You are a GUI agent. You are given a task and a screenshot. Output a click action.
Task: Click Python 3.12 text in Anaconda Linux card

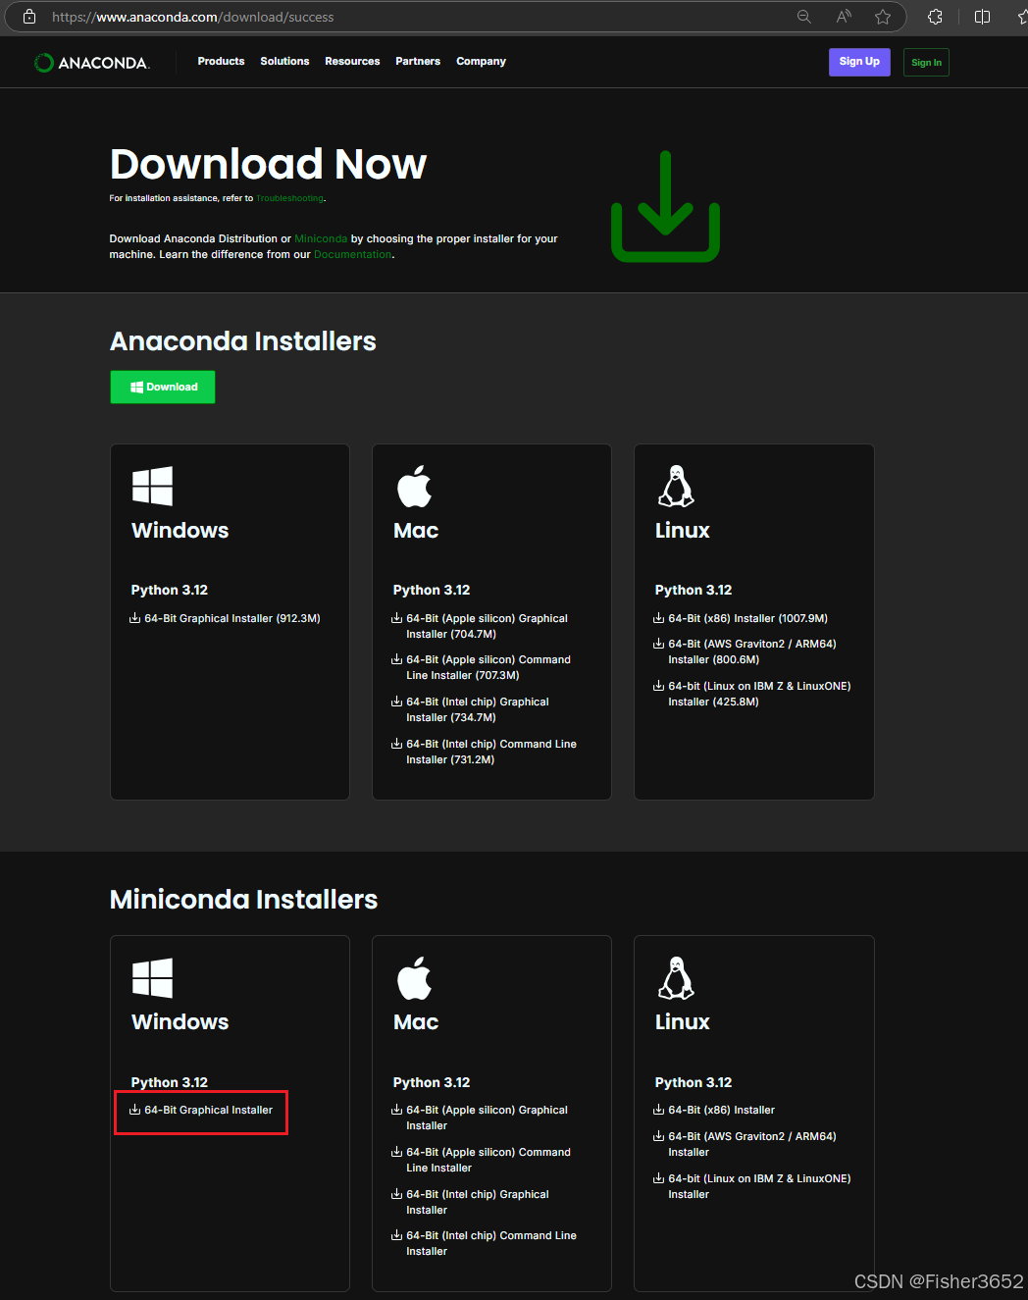pyautogui.click(x=694, y=590)
